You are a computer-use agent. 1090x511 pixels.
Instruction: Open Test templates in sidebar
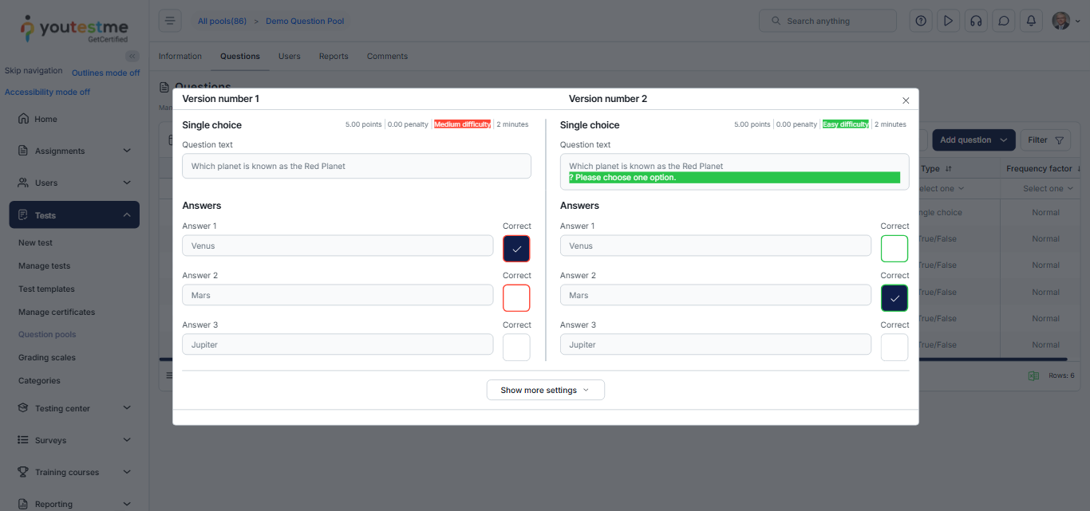[46, 289]
